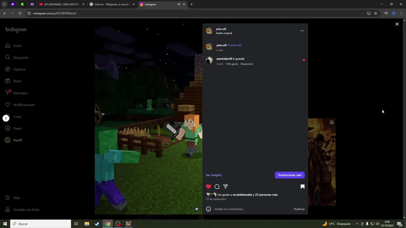This screenshot has width=406, height=228.
Task: Switch to the pinned green K tab
Action: [22, 4]
